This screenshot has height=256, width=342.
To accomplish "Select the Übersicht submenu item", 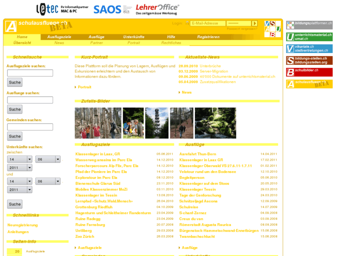I will (x=22, y=43).
